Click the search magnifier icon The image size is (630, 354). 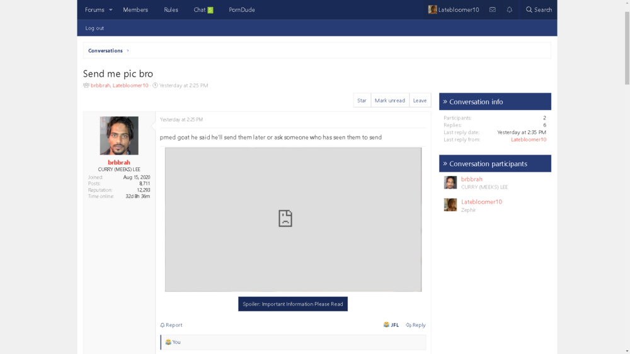[x=529, y=9]
